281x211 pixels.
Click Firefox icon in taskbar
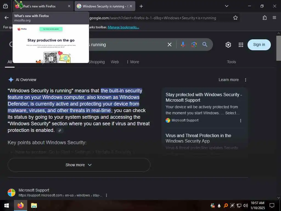click(21, 206)
